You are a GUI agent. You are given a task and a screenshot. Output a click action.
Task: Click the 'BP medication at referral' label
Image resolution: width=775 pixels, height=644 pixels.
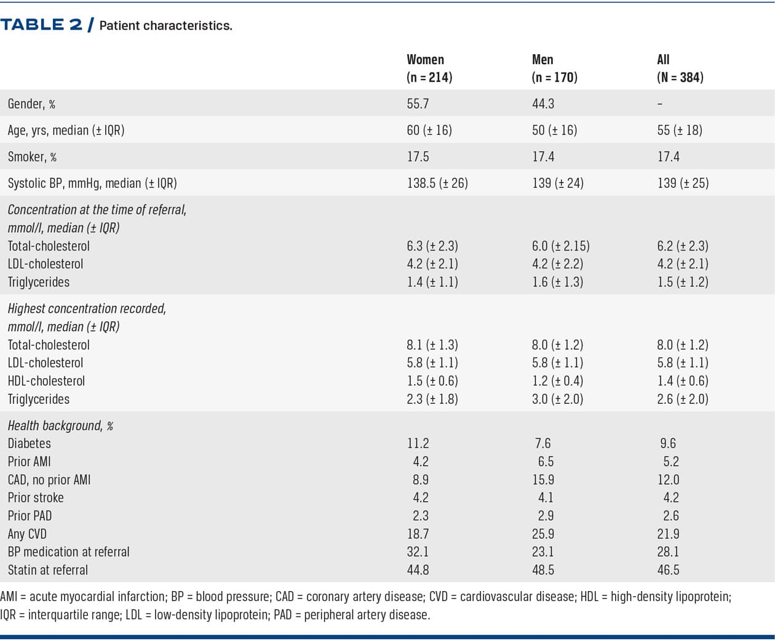[69, 552]
